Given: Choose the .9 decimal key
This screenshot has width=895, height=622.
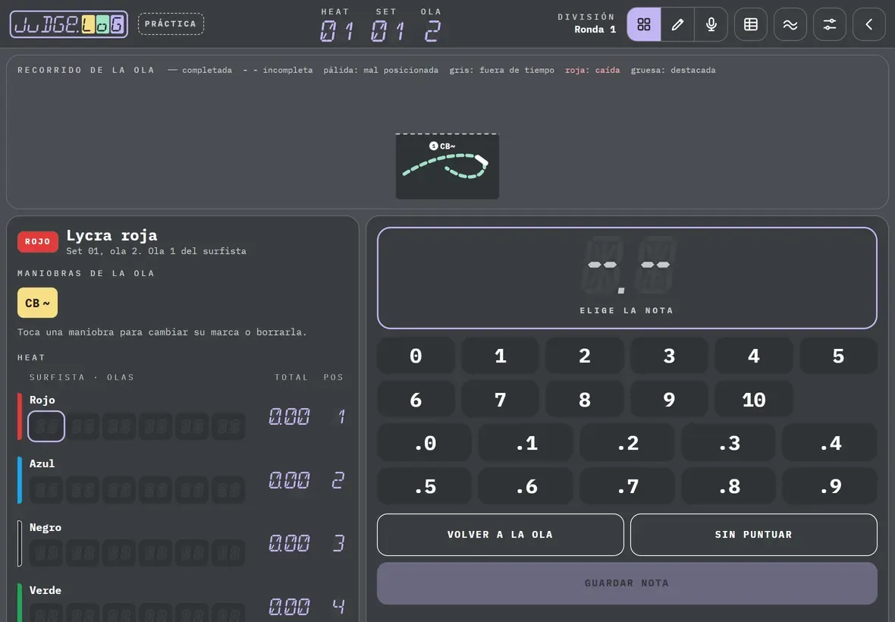Looking at the screenshot, I should (x=829, y=485).
